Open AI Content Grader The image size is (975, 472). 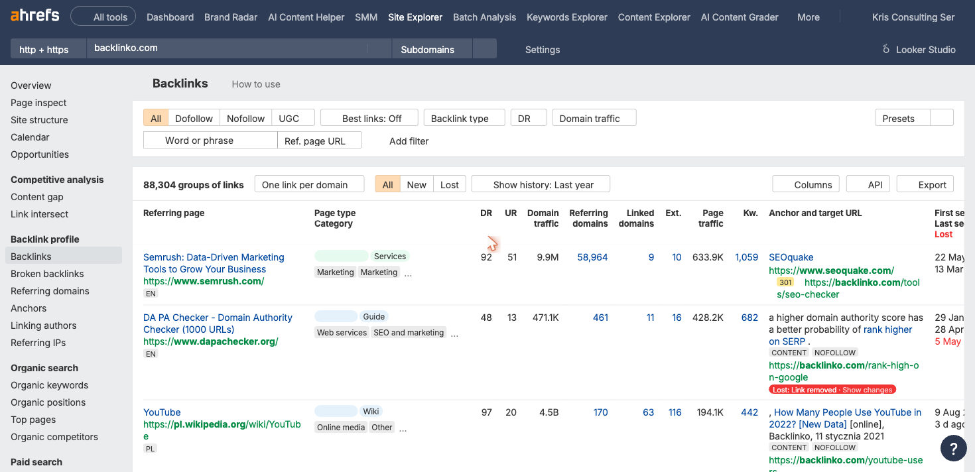pos(740,17)
